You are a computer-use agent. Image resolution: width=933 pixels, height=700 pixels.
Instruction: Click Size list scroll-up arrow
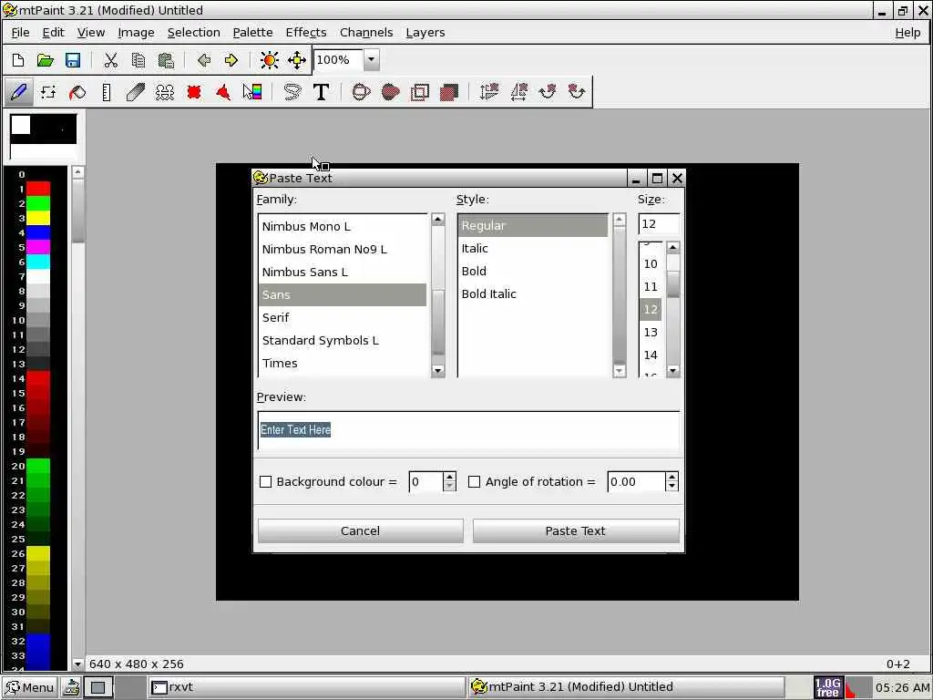pyautogui.click(x=673, y=247)
